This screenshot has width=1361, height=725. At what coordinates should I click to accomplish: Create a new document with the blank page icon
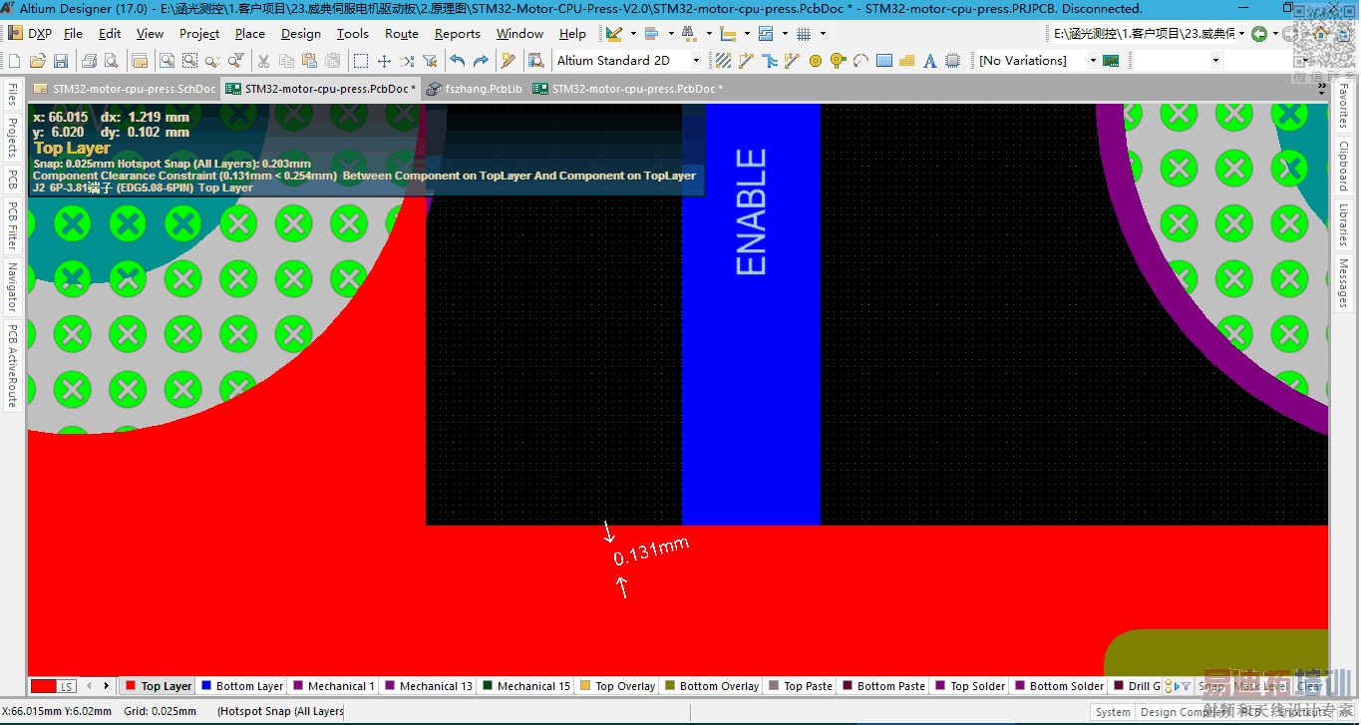[x=14, y=61]
